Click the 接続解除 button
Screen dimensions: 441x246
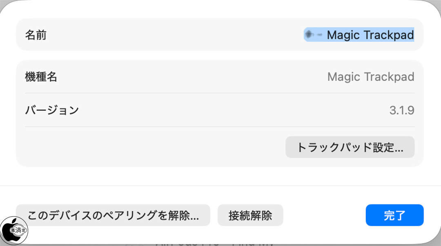(250, 215)
